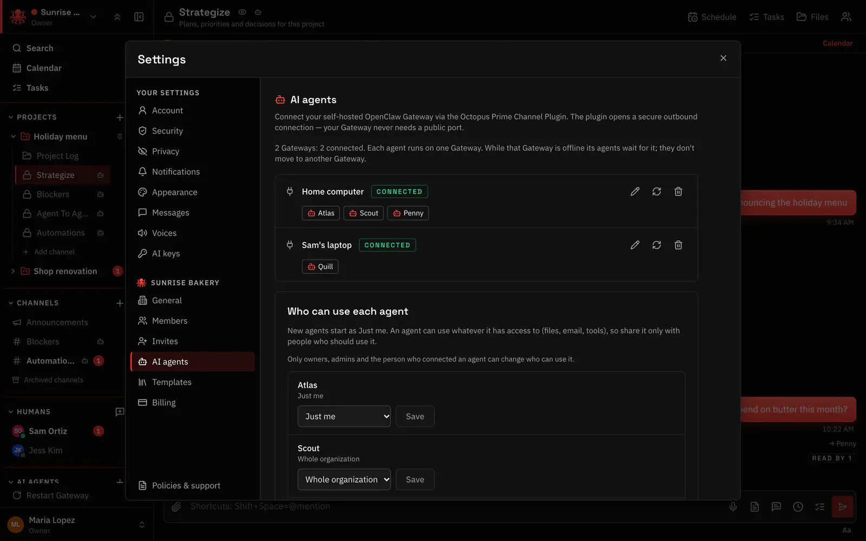Edit the Home computer gateway

click(635, 192)
